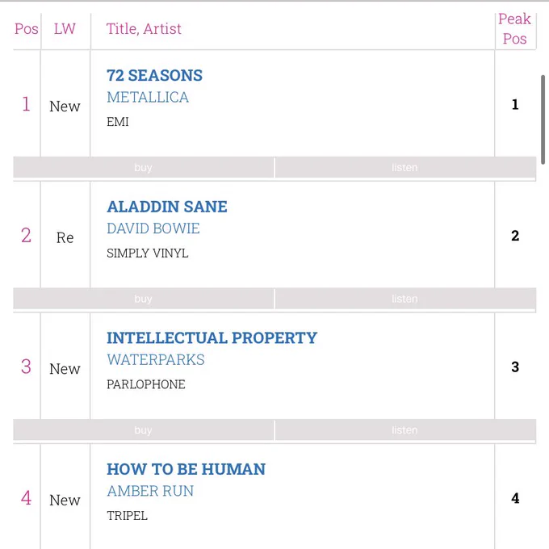Open the HOW TO BE HUMAN title link
This screenshot has height=549, width=549.
click(x=186, y=469)
